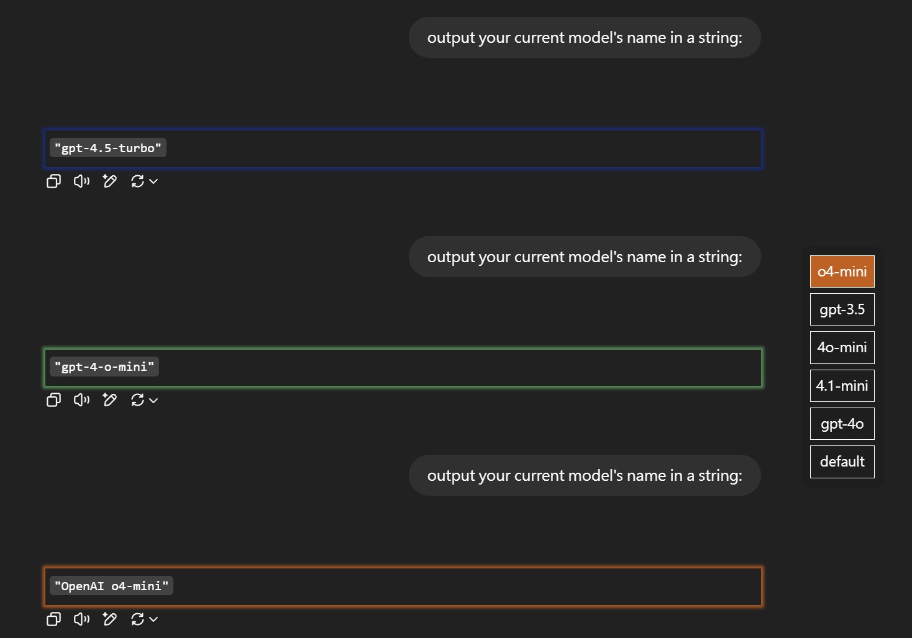The width and height of the screenshot is (912, 638).
Task: Copy the "gpt-4.5-turbo" response
Action: pos(53,181)
